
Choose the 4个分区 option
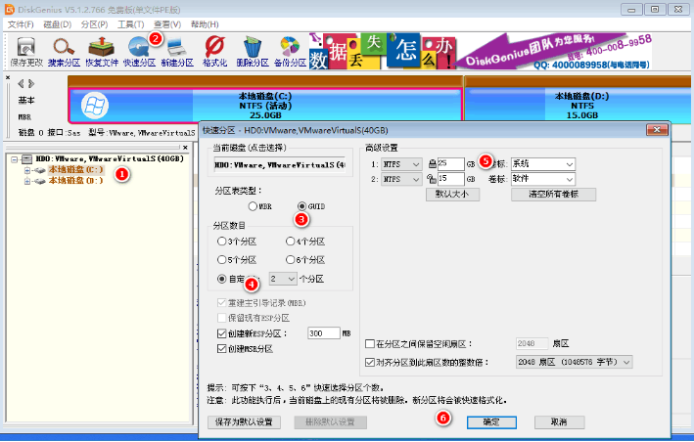pyautogui.click(x=290, y=242)
